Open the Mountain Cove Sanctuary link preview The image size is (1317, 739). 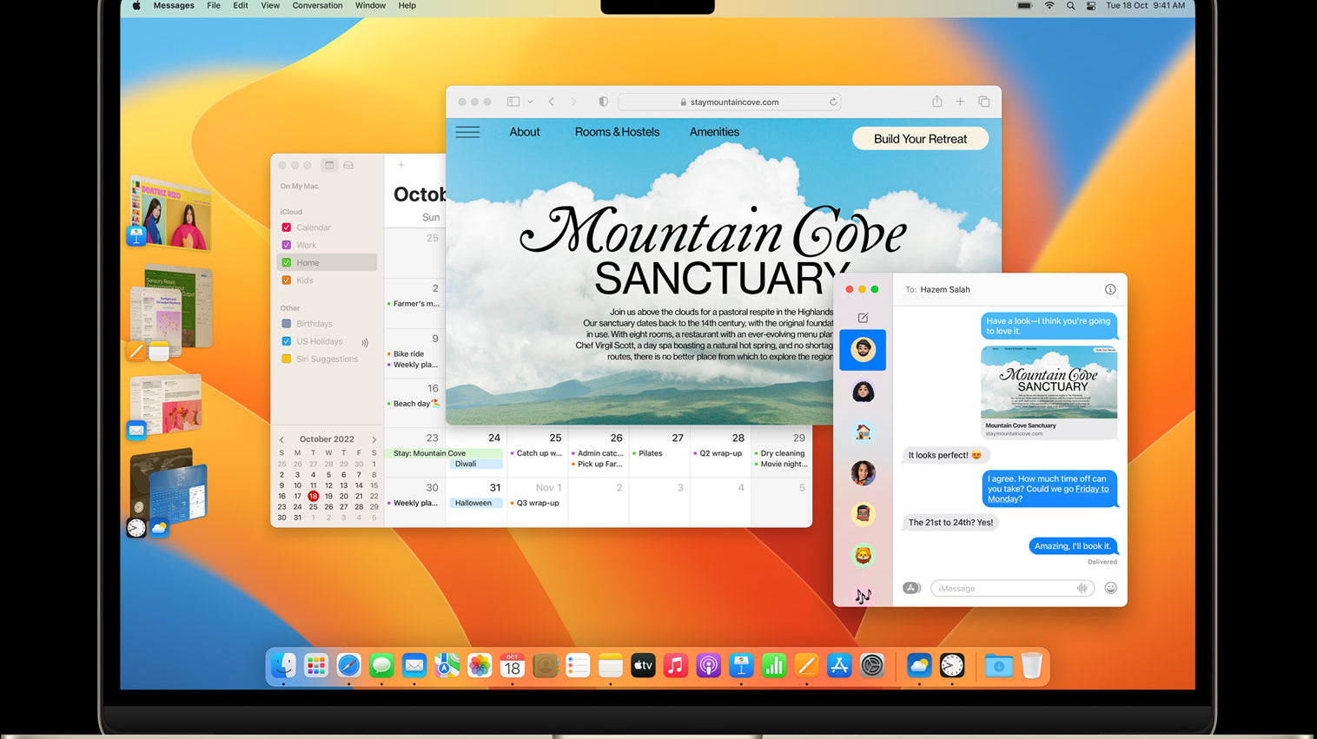click(x=1049, y=393)
